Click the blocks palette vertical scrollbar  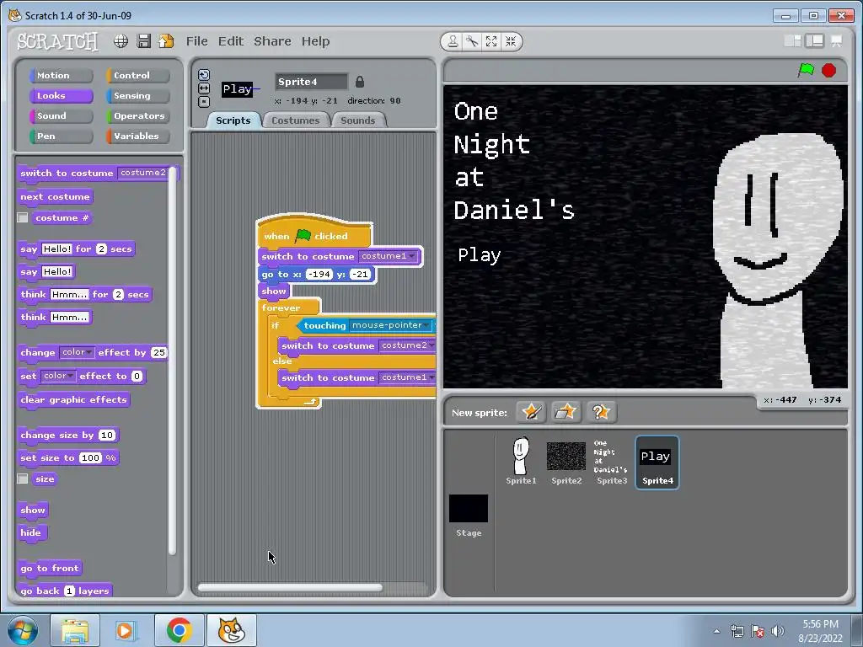click(172, 361)
